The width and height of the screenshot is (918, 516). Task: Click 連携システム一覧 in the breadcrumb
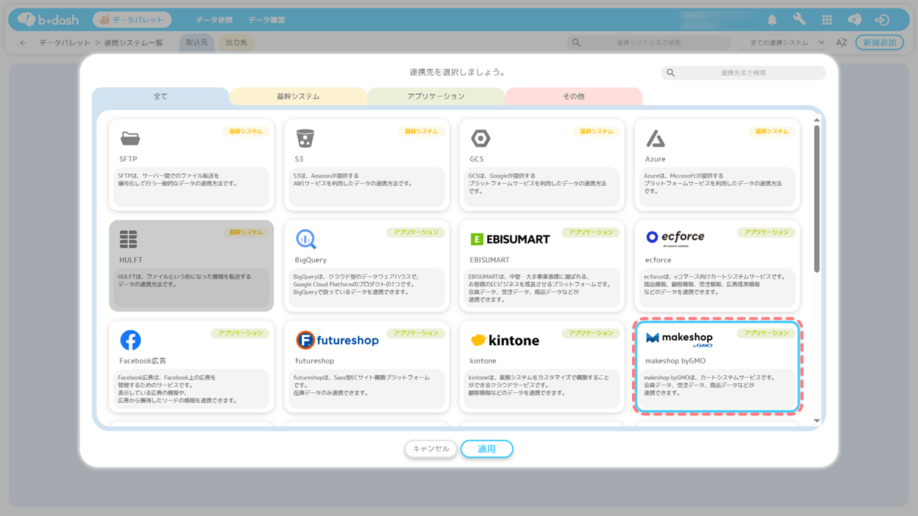tap(134, 42)
